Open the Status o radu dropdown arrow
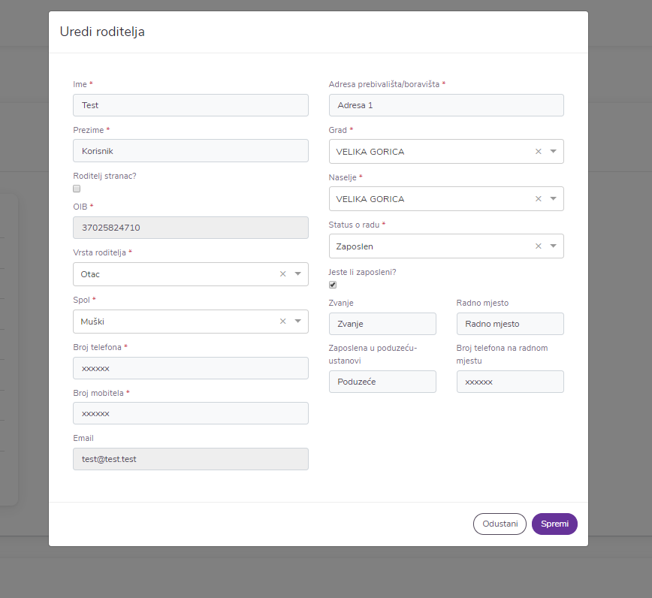Image resolution: width=652 pixels, height=598 pixels. point(553,246)
